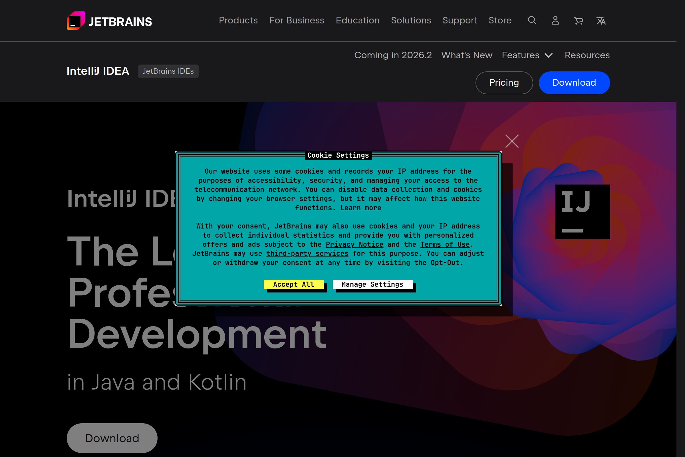Open the account profile icon
The image size is (685, 457).
point(555,20)
